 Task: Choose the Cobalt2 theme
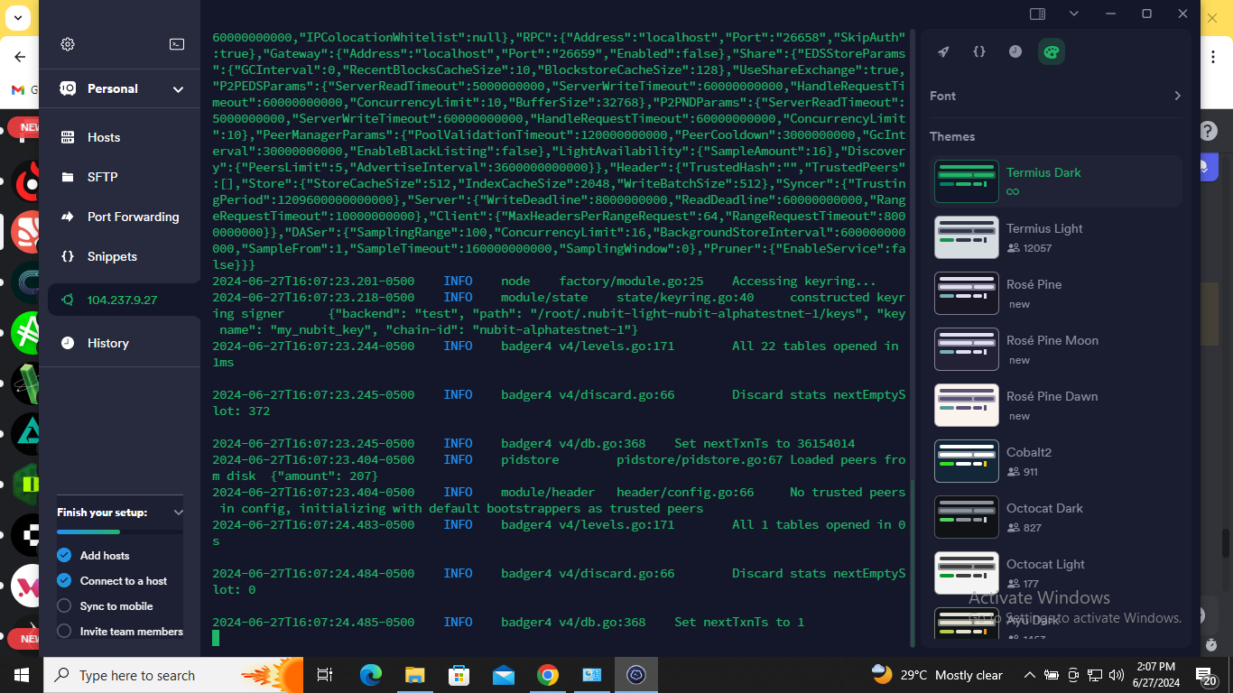tap(1056, 461)
